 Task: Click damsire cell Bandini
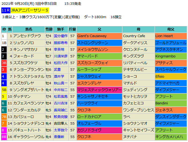(x=171, y=103)
